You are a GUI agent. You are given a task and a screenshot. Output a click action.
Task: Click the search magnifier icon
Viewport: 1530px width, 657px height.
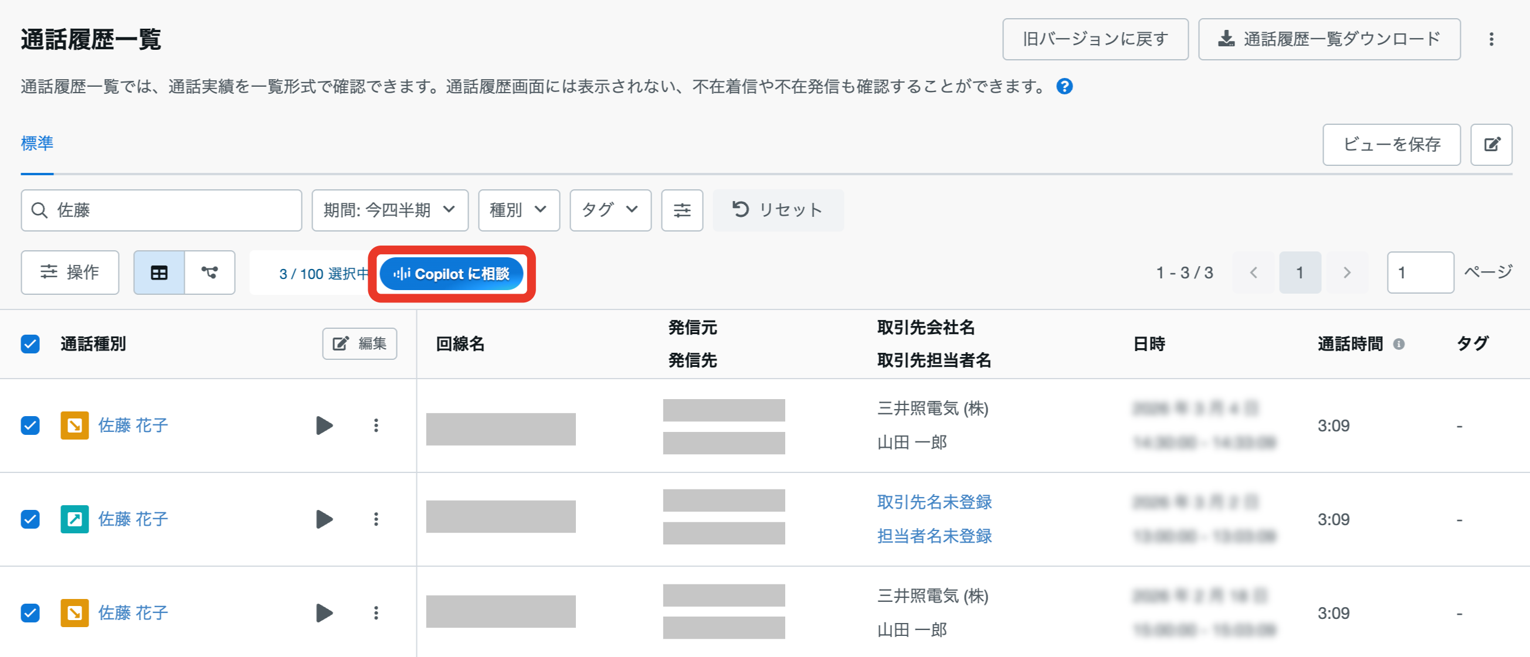point(39,210)
